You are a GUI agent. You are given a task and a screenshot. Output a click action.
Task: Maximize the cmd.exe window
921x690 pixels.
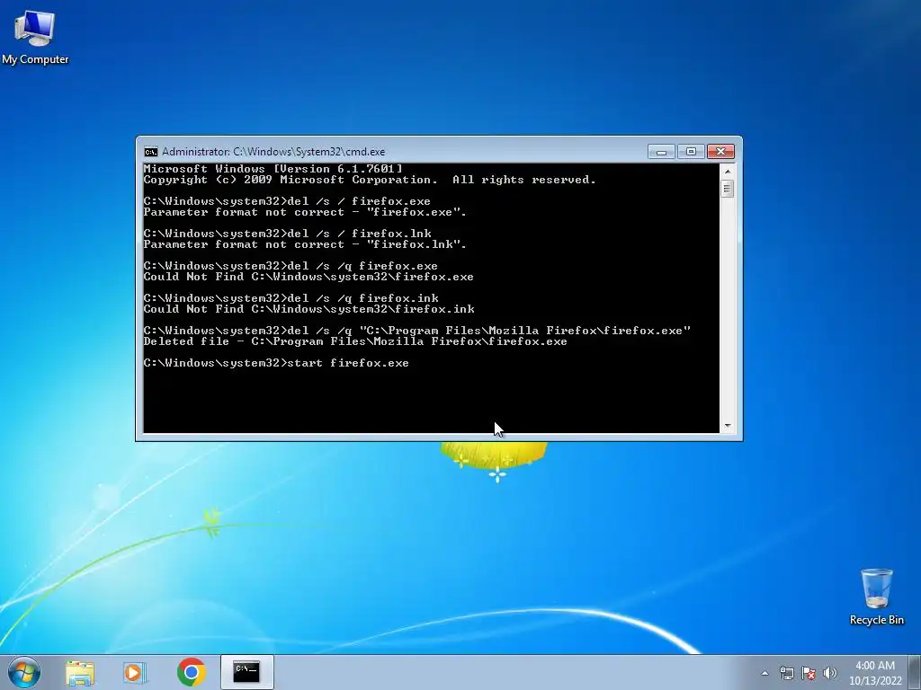click(691, 152)
